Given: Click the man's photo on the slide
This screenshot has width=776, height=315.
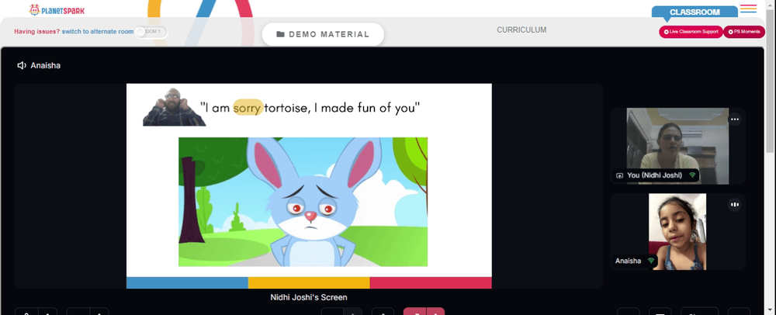Looking at the screenshot, I should pyautogui.click(x=174, y=107).
